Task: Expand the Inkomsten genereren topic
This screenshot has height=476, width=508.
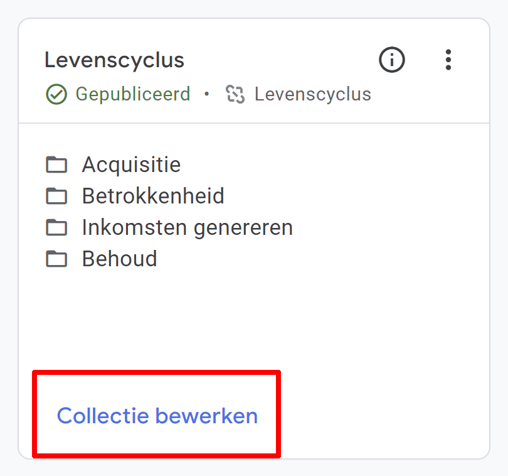Action: 187,227
